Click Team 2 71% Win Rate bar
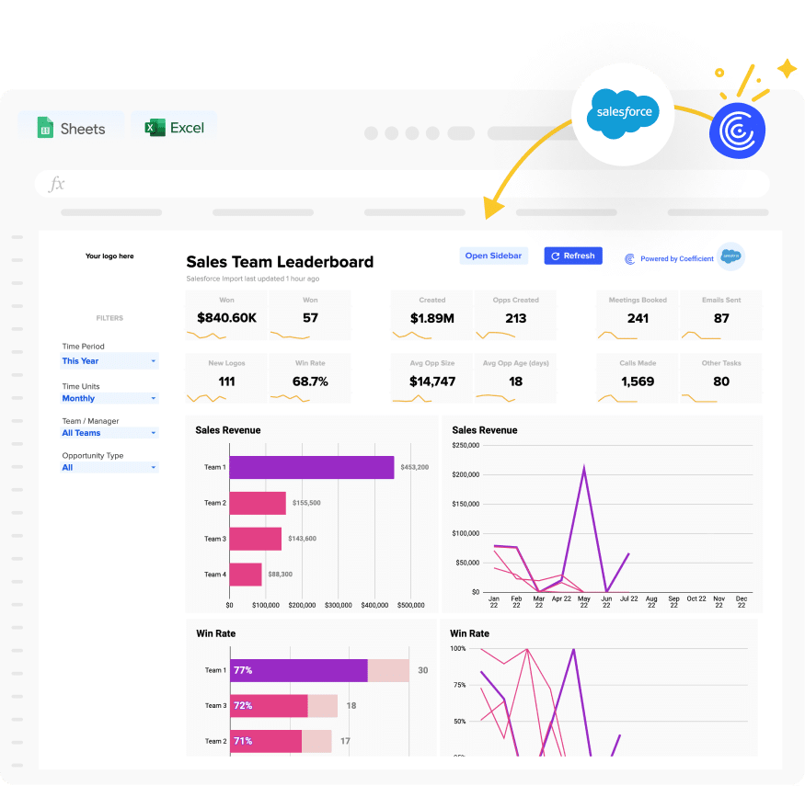 [266, 742]
